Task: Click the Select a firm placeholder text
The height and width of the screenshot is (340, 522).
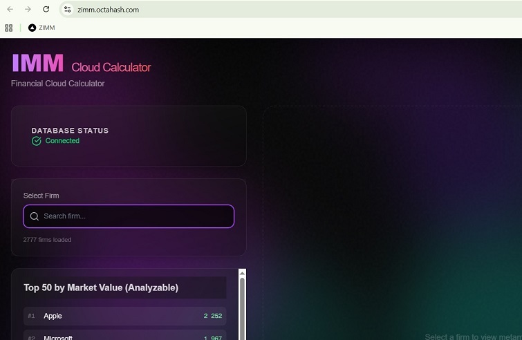Action: (473, 337)
